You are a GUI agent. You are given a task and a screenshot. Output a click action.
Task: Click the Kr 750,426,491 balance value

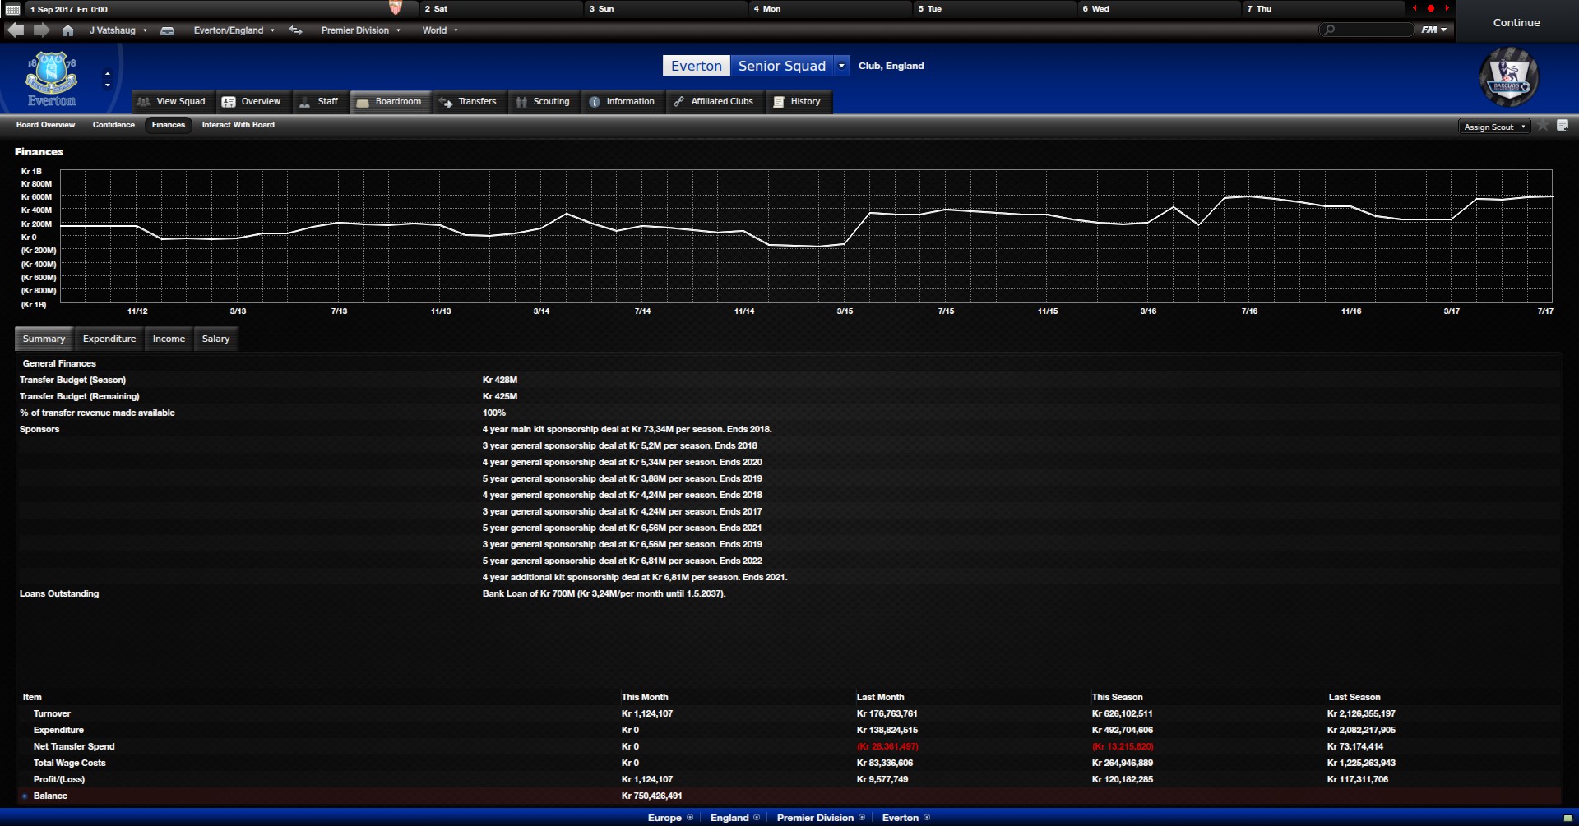651,796
